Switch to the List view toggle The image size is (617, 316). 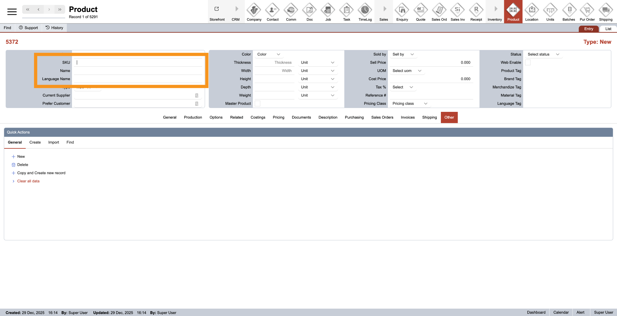(608, 29)
